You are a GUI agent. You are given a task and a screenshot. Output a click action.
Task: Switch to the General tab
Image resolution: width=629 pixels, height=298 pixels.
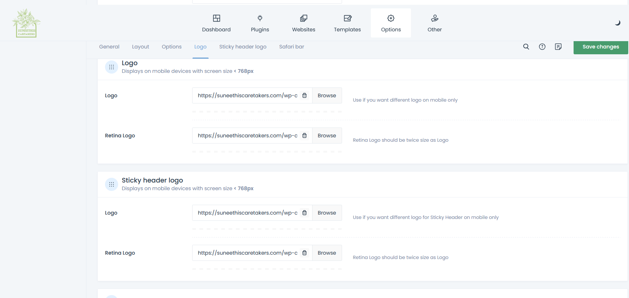(109, 47)
